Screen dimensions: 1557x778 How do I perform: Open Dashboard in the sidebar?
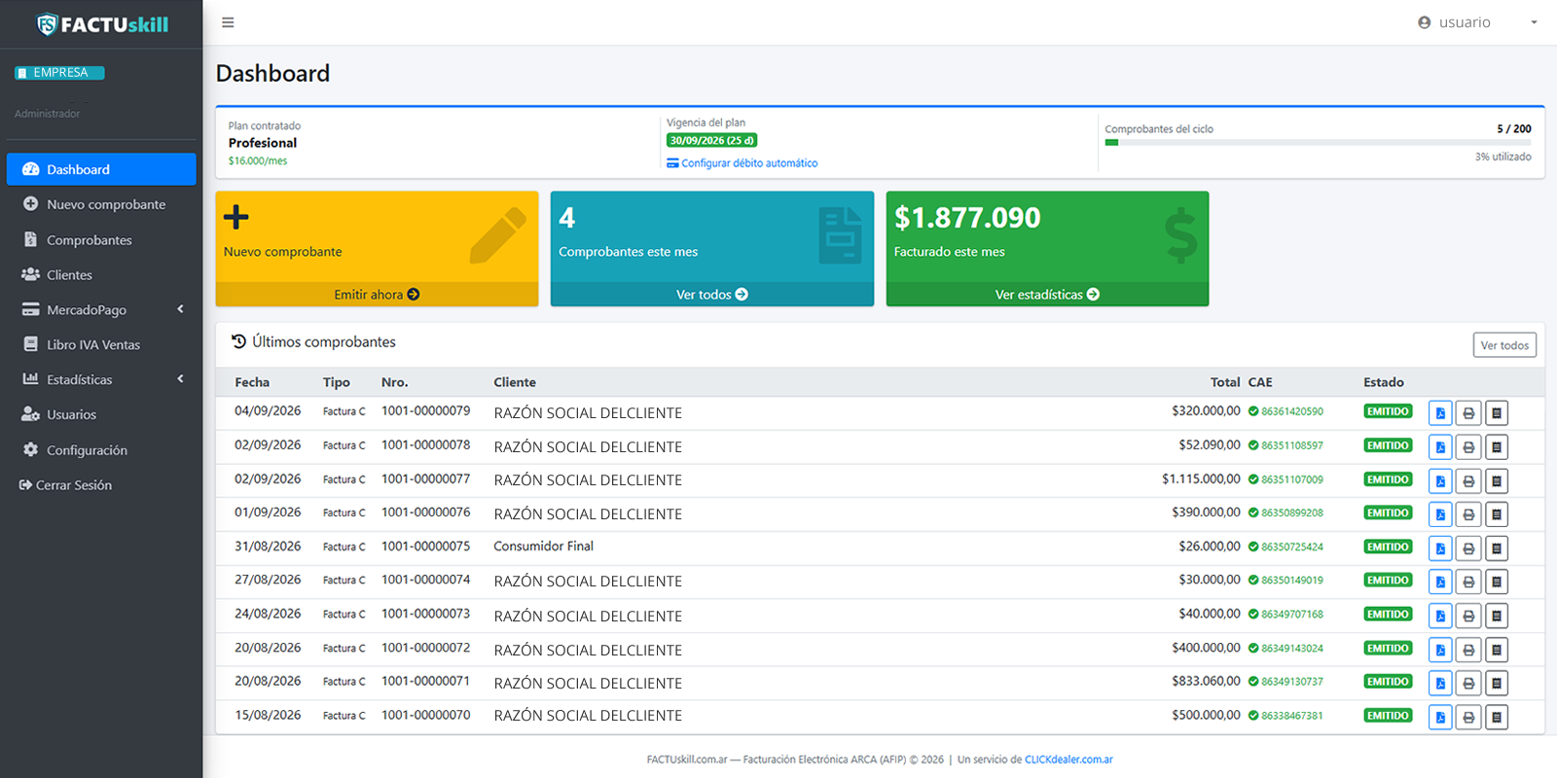[x=101, y=169]
